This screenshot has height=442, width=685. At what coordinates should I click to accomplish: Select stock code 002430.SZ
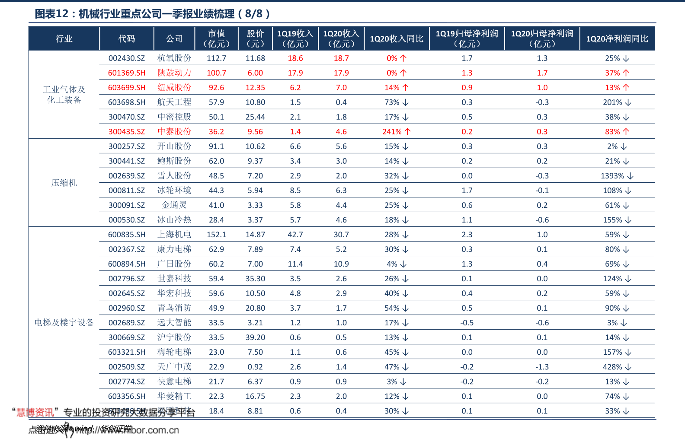(x=127, y=58)
